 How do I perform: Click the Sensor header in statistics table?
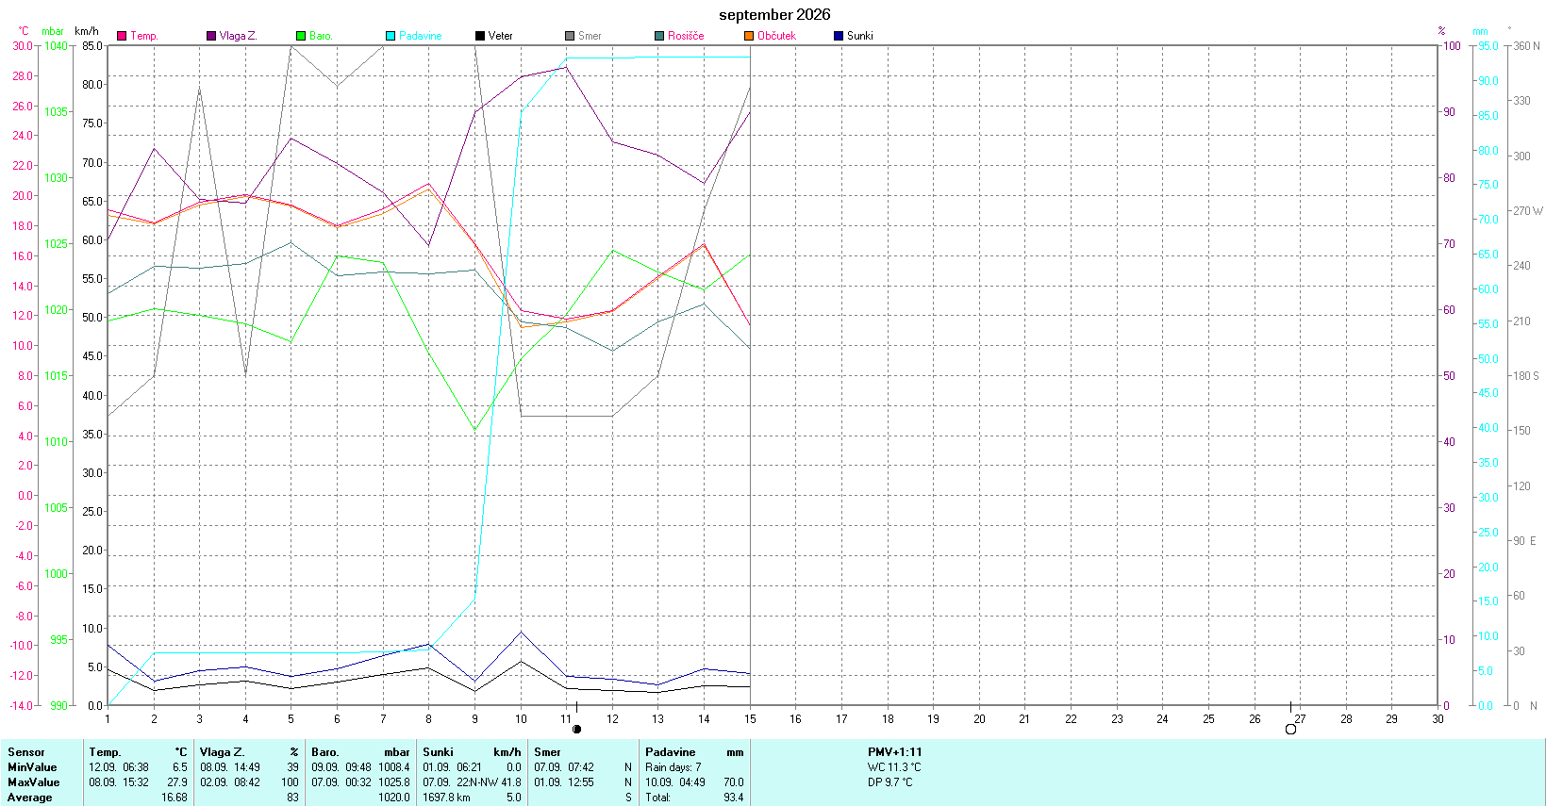coord(26,752)
